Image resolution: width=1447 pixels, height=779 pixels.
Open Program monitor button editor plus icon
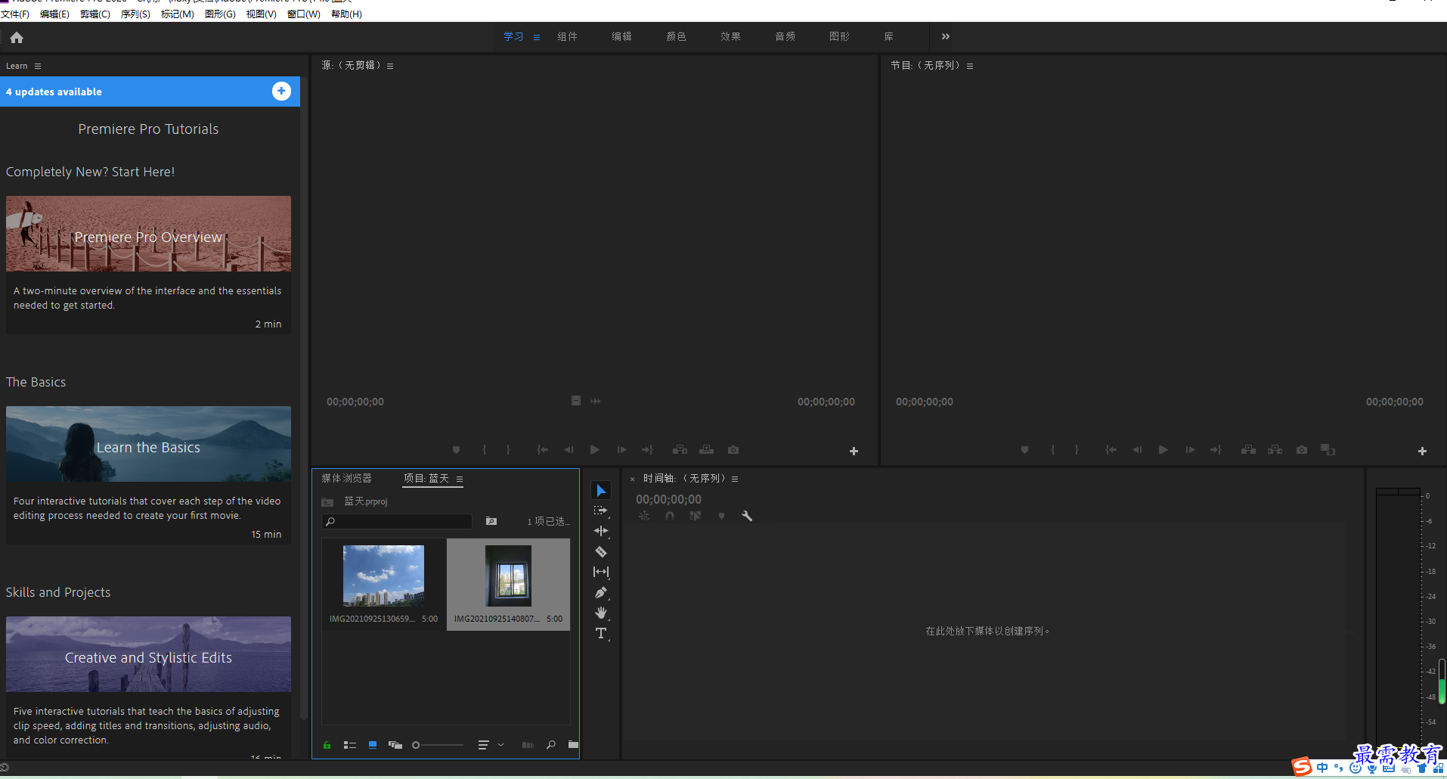tap(1422, 452)
